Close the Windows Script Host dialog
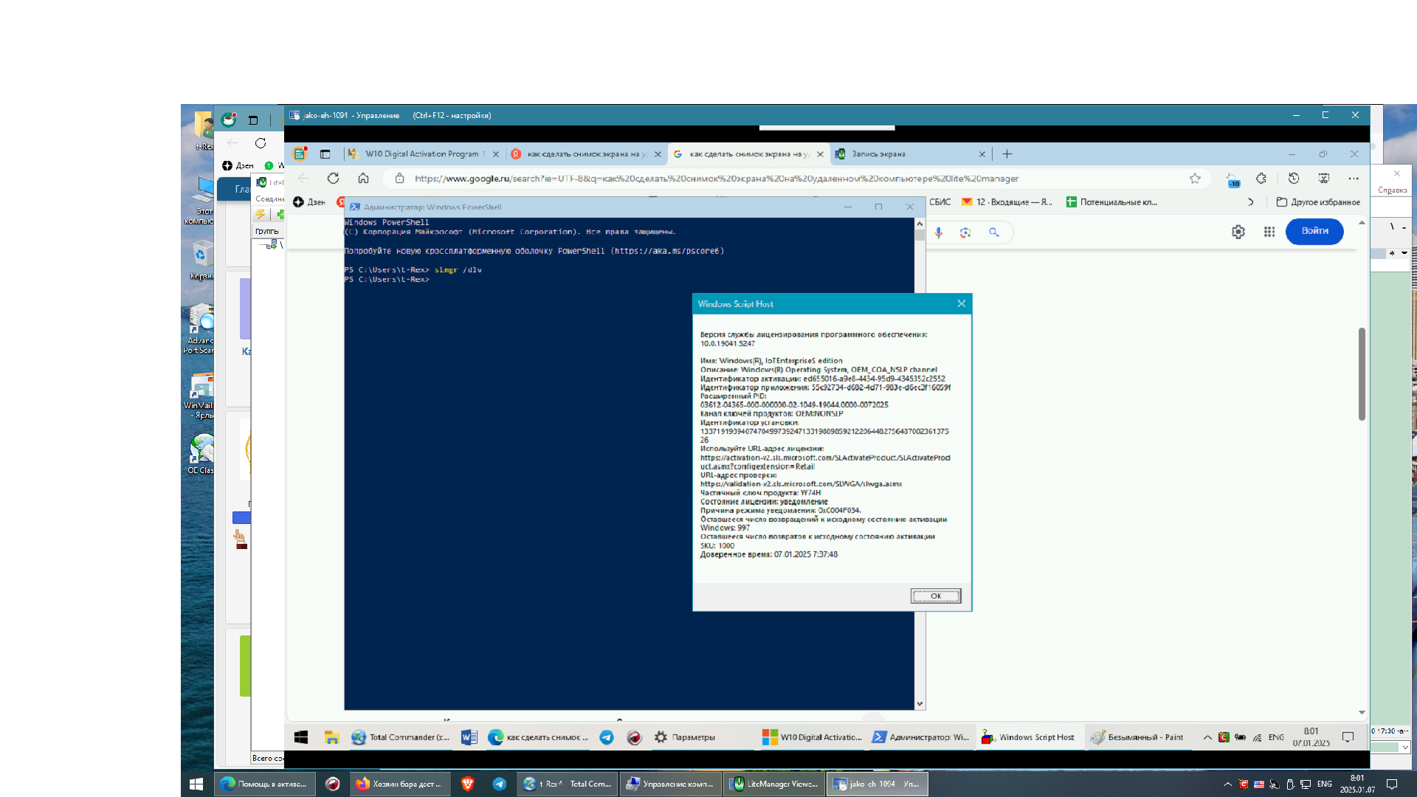Screen dimensions: 1417x797 [x=961, y=303]
